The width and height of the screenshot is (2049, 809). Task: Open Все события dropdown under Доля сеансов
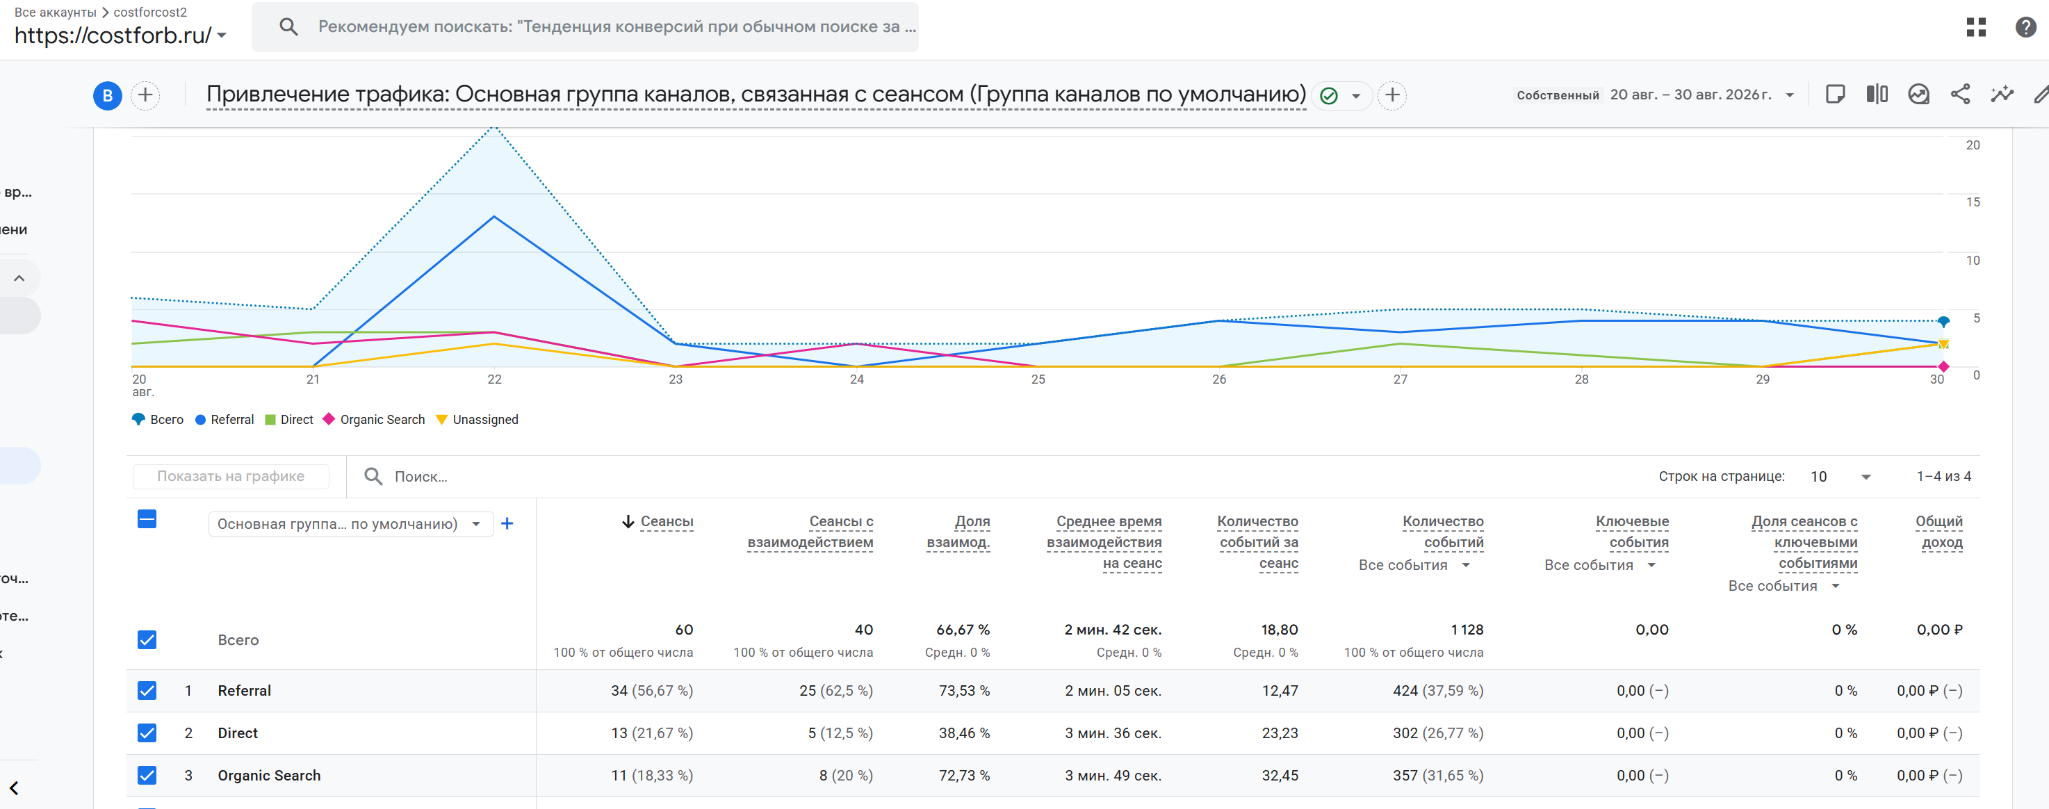point(1785,585)
